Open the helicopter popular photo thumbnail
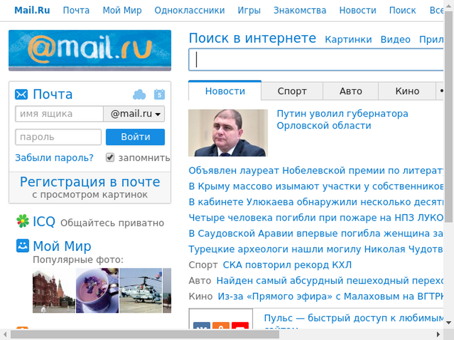This screenshot has height=340, width=454. click(x=141, y=290)
